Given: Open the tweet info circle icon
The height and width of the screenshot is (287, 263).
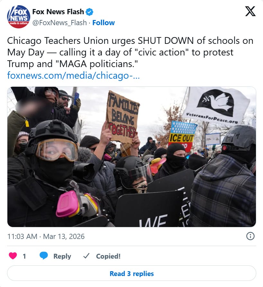Looking at the screenshot, I should pyautogui.click(x=250, y=236).
